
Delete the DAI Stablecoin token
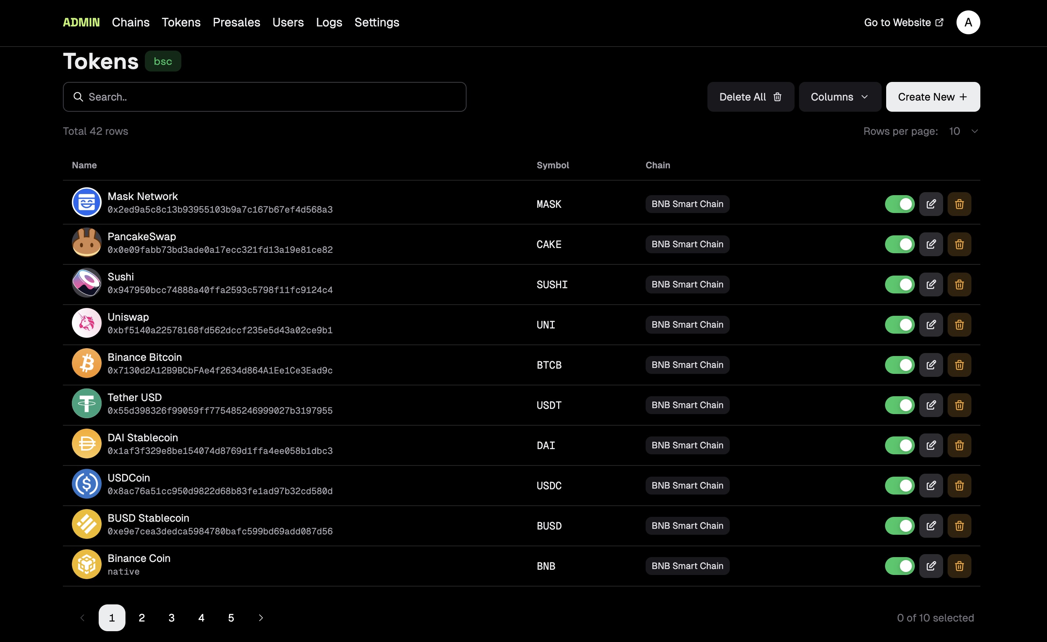[x=959, y=445]
